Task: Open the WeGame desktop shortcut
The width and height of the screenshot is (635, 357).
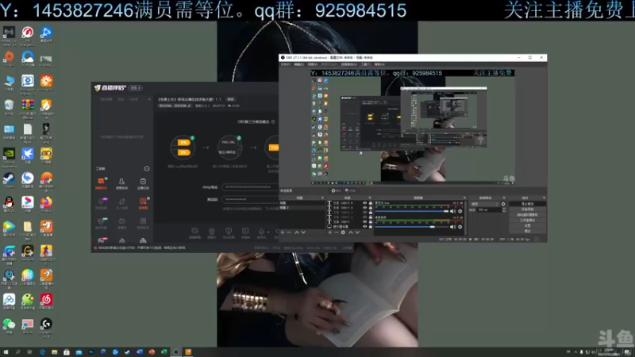Action: 28,251
